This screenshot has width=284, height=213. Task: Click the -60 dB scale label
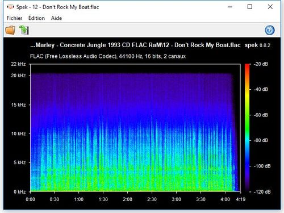pyautogui.click(x=261, y=115)
